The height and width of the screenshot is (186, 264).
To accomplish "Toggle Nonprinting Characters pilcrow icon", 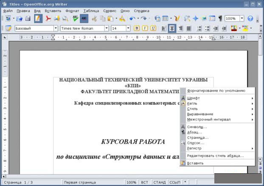I will [220, 19].
